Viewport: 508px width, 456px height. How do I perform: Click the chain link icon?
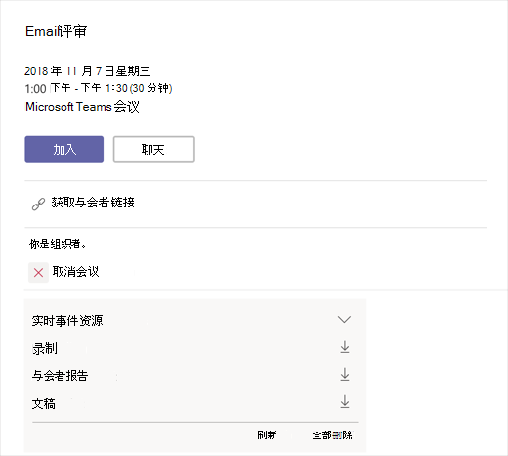[x=38, y=204]
